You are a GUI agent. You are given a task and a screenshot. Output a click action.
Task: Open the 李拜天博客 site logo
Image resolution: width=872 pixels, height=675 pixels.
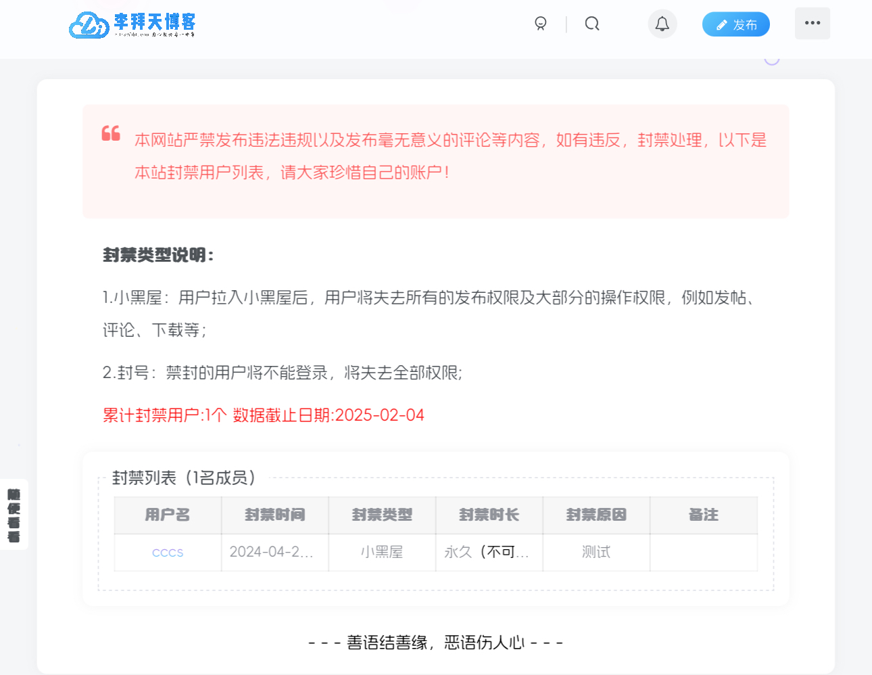132,24
